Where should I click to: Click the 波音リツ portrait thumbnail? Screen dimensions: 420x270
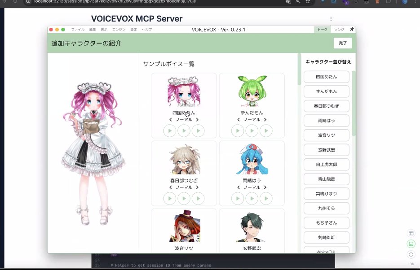click(184, 226)
